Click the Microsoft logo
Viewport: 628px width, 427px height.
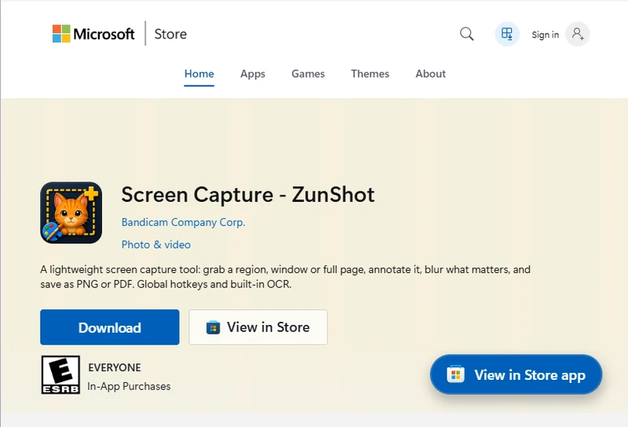(x=93, y=34)
